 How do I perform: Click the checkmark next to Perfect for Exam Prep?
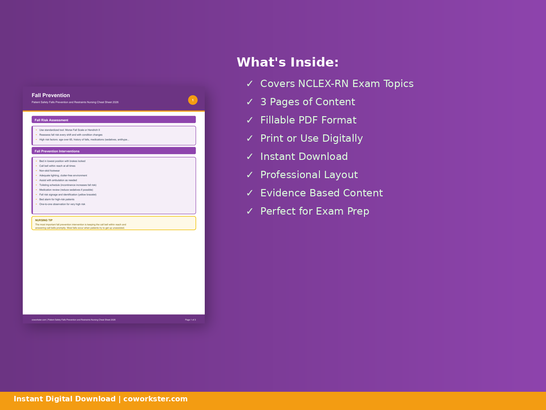point(249,212)
